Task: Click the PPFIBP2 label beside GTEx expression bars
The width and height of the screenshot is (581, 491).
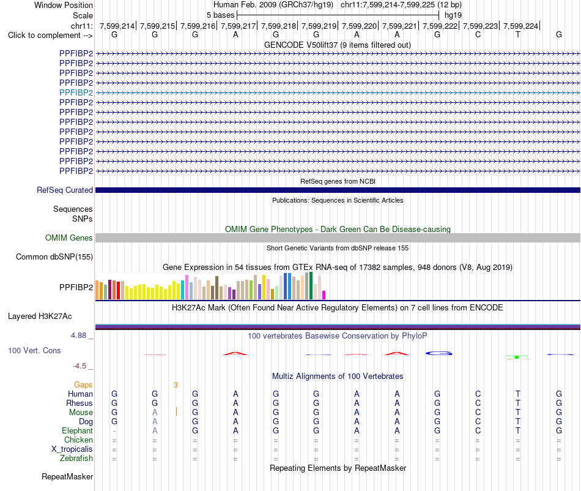Action: 76,287
